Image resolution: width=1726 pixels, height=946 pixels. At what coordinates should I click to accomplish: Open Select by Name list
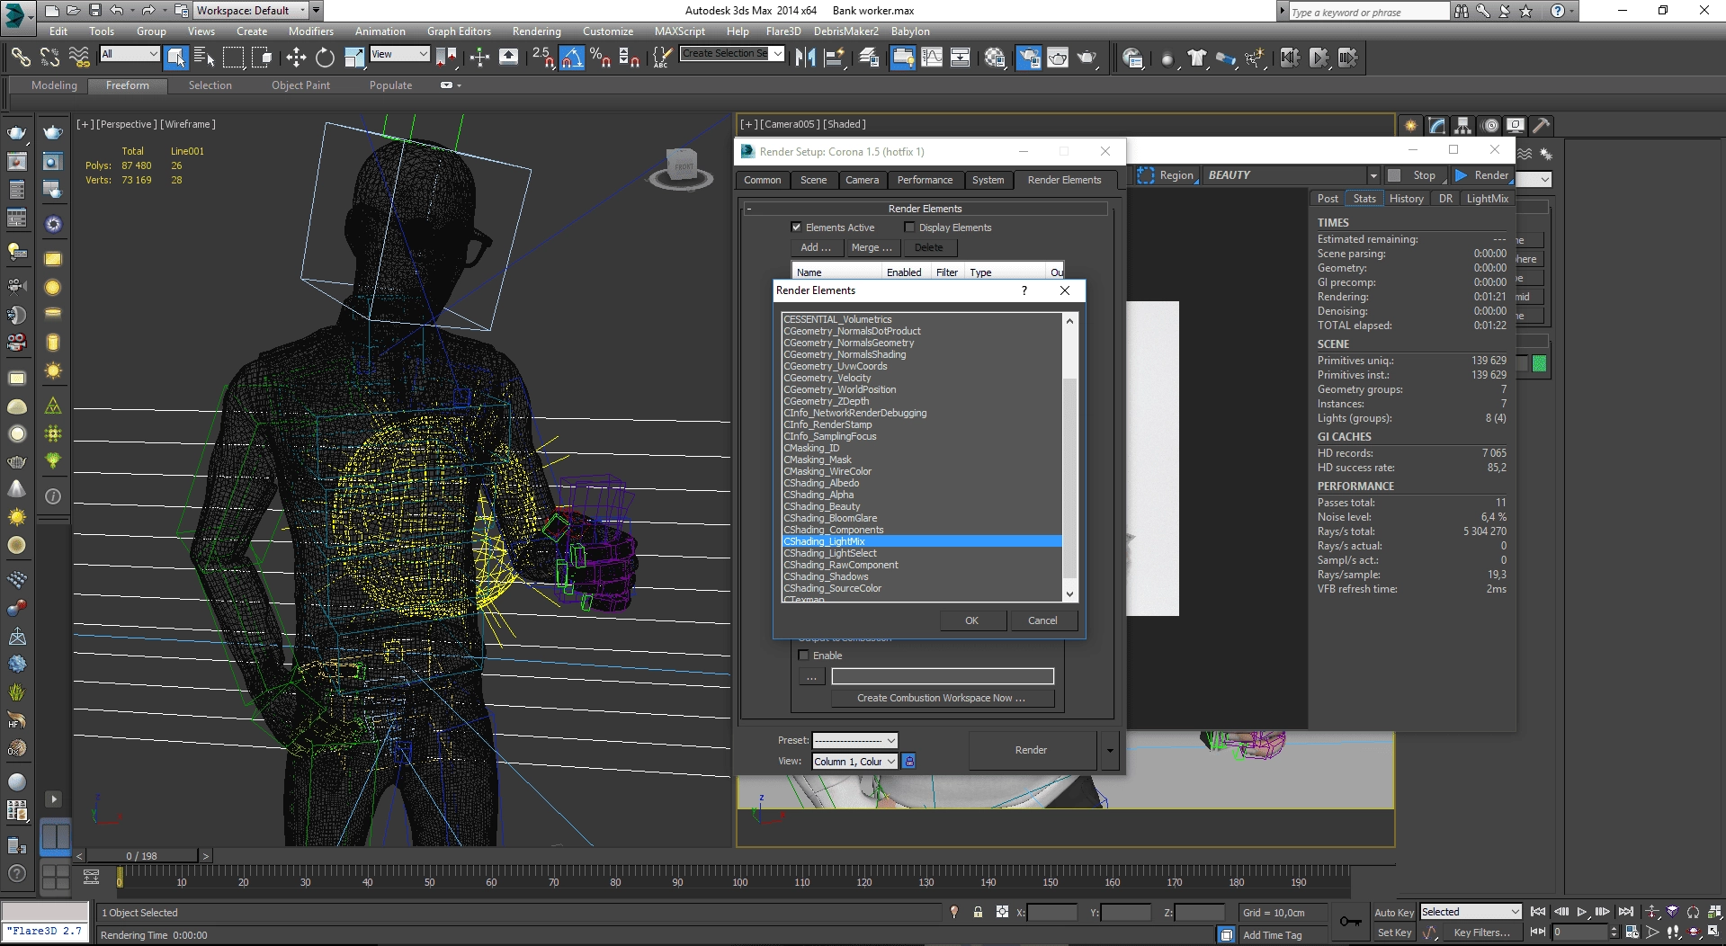click(204, 58)
